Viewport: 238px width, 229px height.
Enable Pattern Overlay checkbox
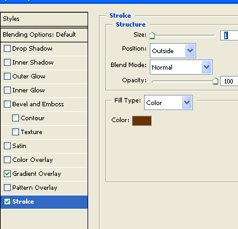(x=7, y=188)
